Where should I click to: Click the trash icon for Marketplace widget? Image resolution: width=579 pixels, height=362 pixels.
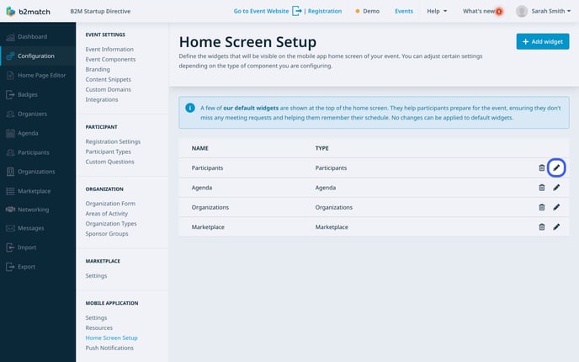(542, 226)
